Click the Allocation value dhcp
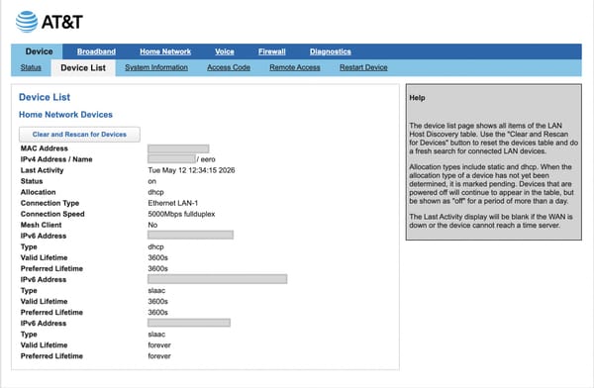Viewport: 594px width, 388px height. 155,192
